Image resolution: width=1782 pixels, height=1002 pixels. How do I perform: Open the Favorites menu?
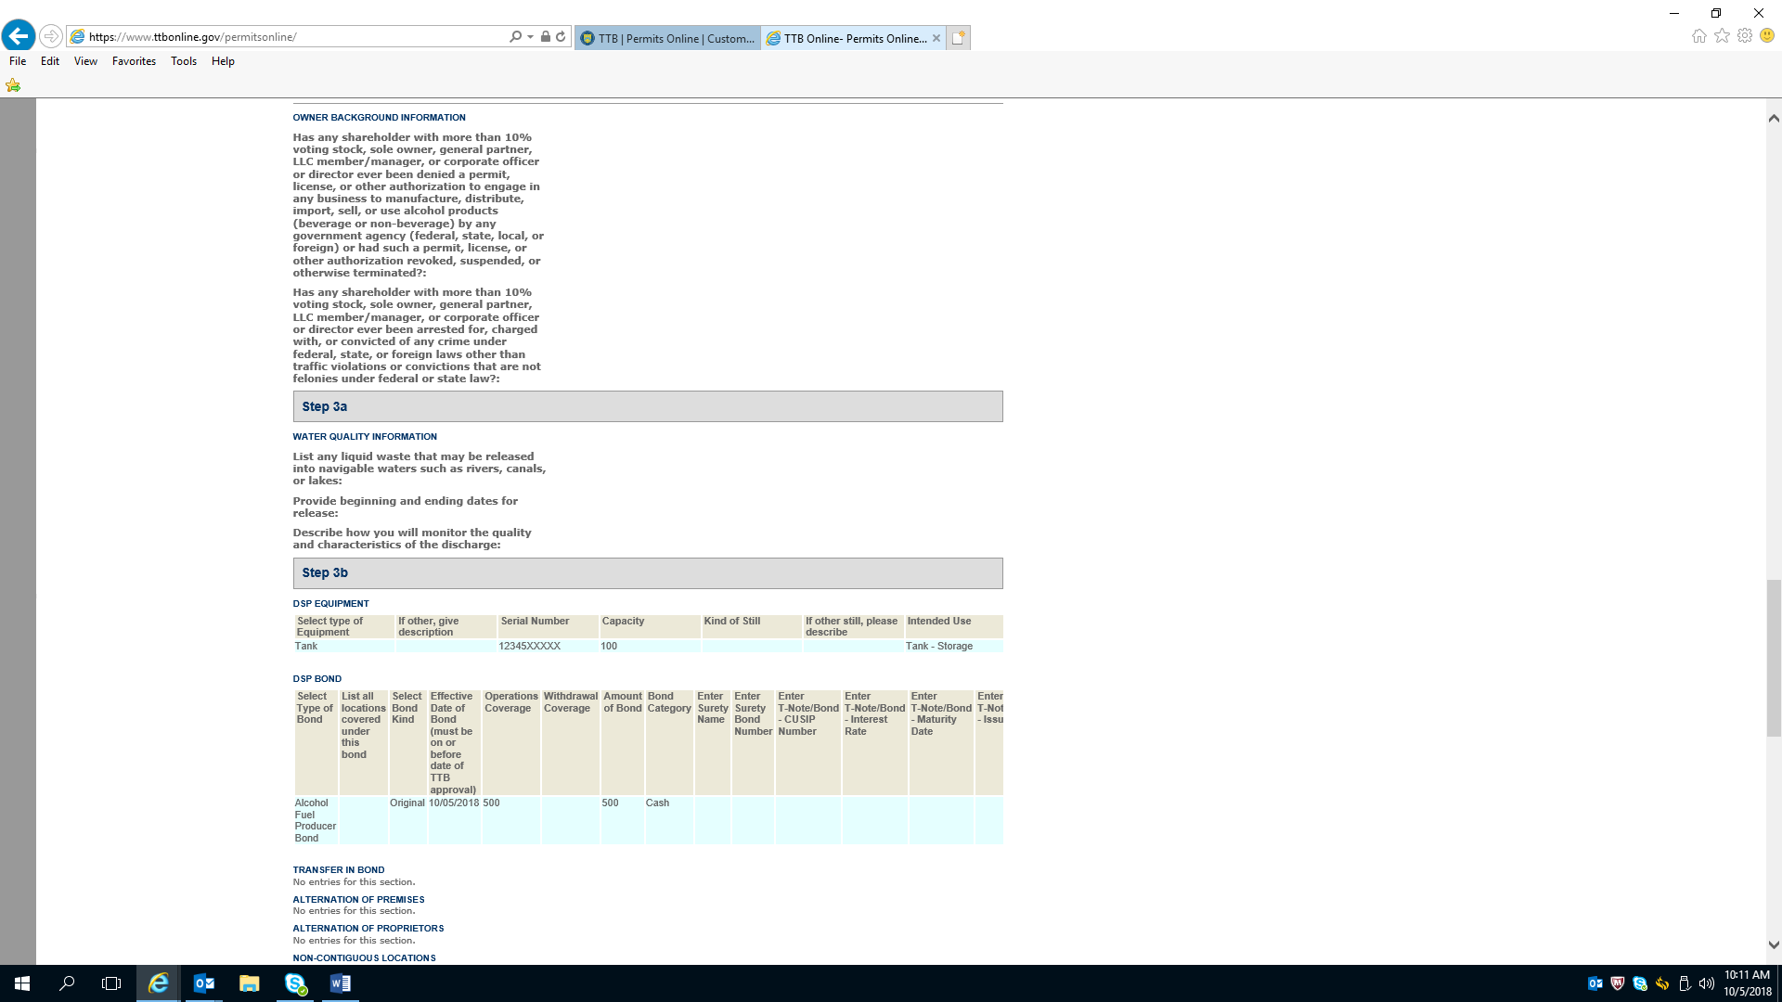pos(134,61)
